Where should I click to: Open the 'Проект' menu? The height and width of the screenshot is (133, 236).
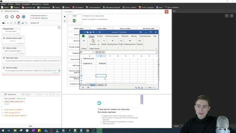pos(4,4)
